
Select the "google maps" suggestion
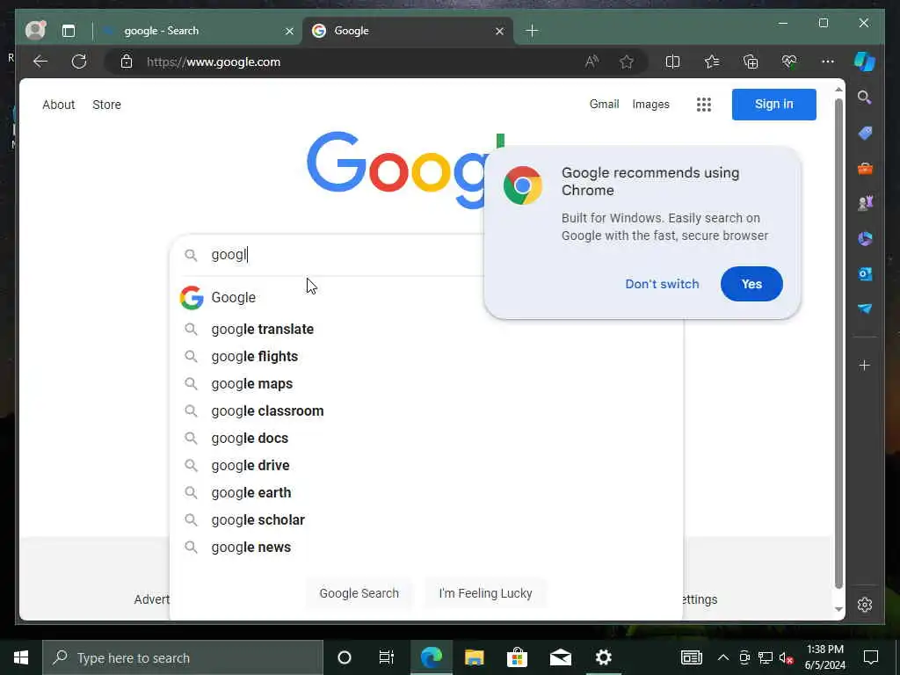click(426, 383)
